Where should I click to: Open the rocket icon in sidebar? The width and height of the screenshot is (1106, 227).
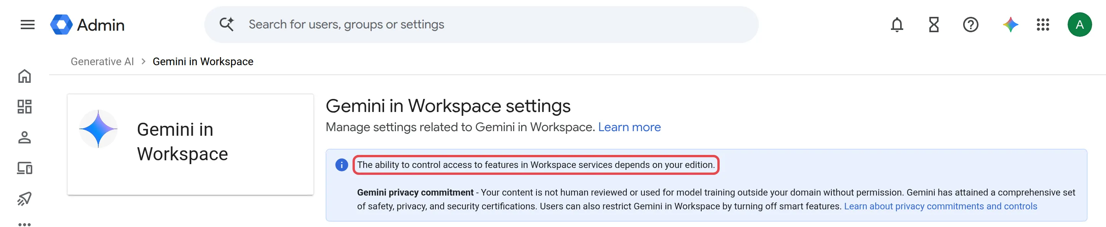(25, 198)
